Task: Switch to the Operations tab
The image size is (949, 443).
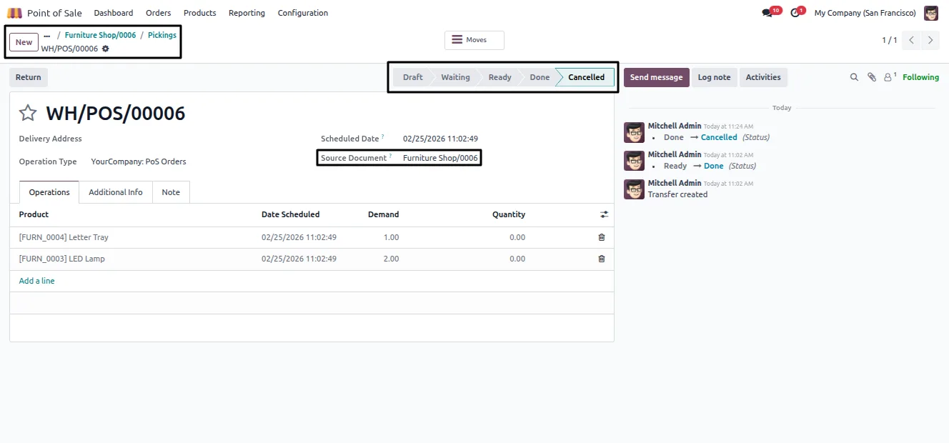Action: click(x=49, y=192)
